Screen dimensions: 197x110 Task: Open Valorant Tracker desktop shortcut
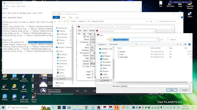pyautogui.click(x=34, y=98)
